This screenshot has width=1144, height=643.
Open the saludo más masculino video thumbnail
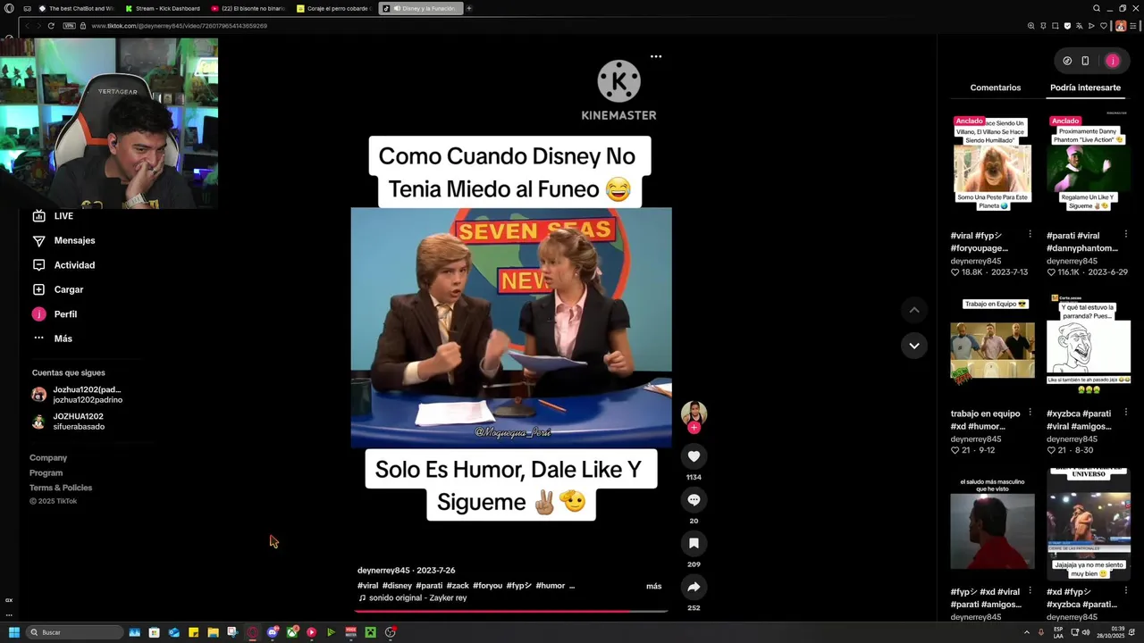click(x=992, y=525)
